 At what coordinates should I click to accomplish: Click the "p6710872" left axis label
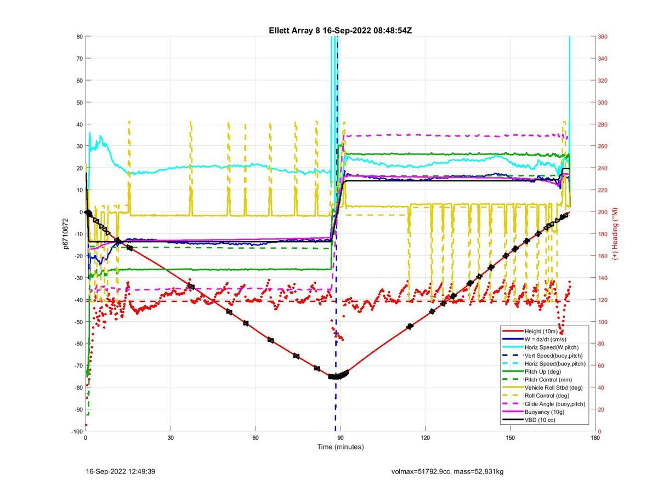point(66,234)
